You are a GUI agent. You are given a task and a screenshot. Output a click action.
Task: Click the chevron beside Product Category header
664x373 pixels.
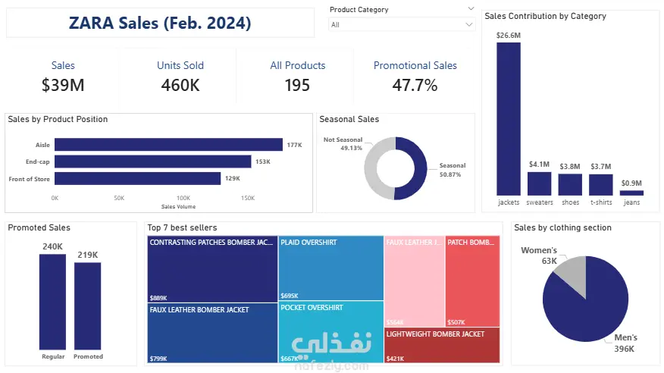(x=471, y=10)
